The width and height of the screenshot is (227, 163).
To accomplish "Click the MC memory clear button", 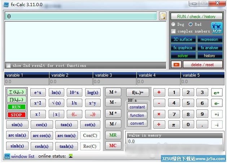I will click(x=113, y=145).
